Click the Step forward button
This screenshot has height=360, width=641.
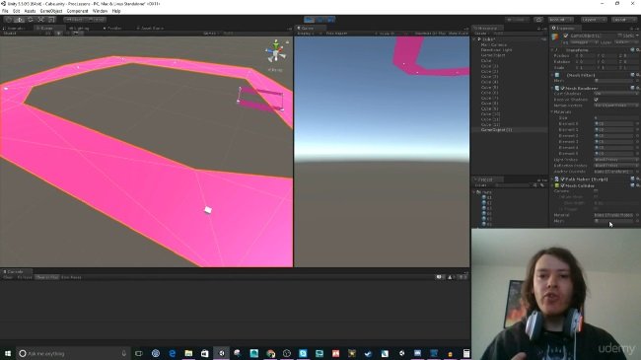[330, 20]
